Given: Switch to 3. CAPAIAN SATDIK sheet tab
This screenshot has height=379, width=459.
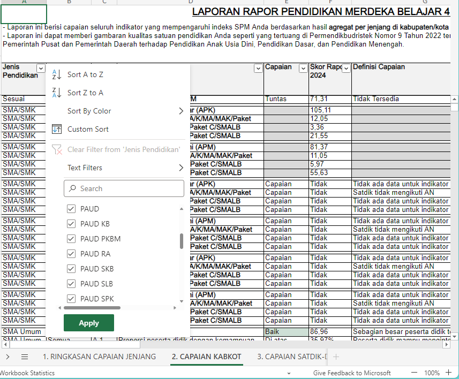Looking at the screenshot, I should tap(291, 357).
